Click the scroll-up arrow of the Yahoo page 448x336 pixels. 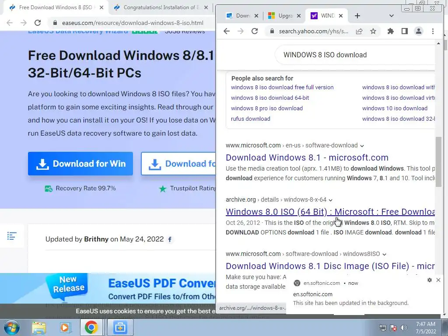click(438, 43)
